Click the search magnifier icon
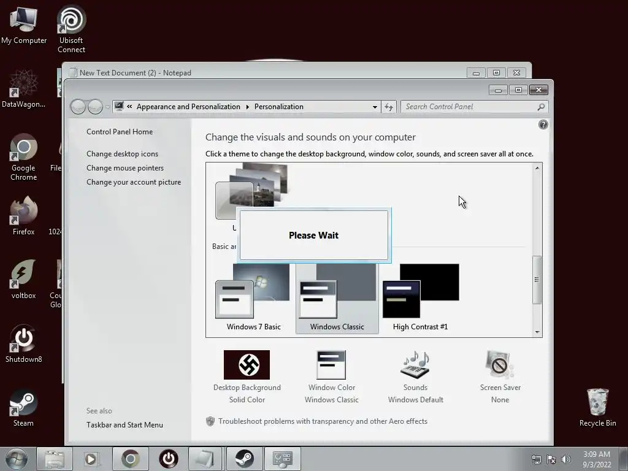The height and width of the screenshot is (471, 628). 541,107
